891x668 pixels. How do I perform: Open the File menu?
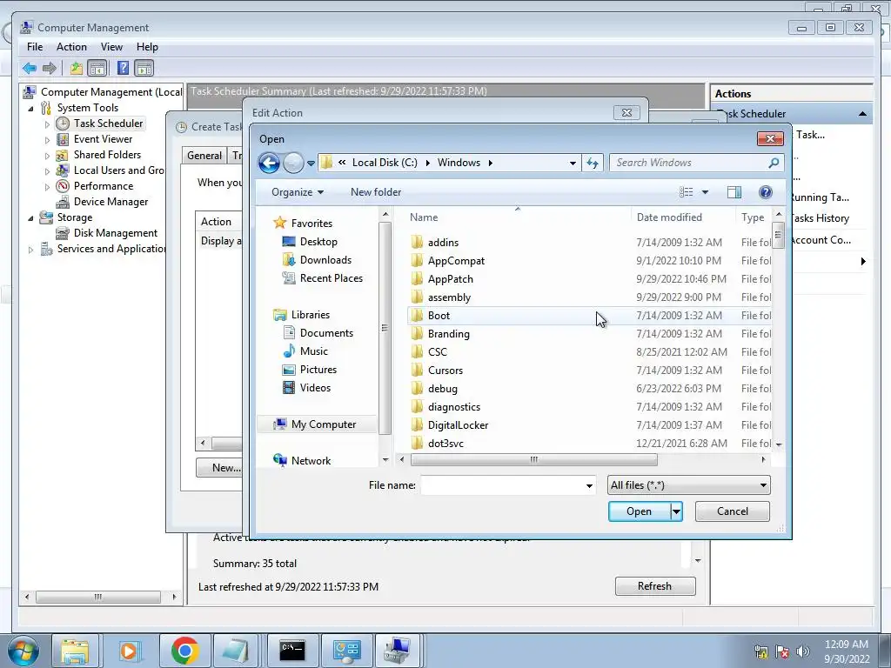point(35,47)
